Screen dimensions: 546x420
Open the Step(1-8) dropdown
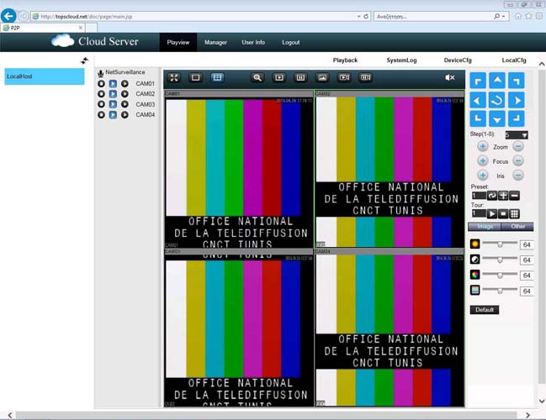pyautogui.click(x=517, y=135)
